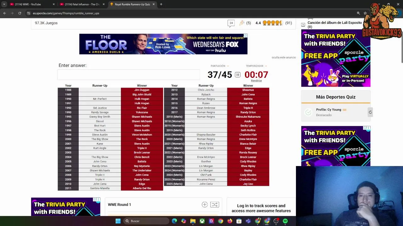Click the 'Dean Ambrose' runner-up cell
The image size is (403, 226).
point(206,108)
